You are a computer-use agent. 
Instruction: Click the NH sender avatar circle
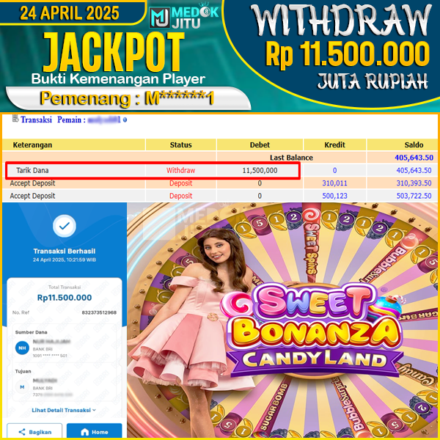pyautogui.click(x=22, y=348)
